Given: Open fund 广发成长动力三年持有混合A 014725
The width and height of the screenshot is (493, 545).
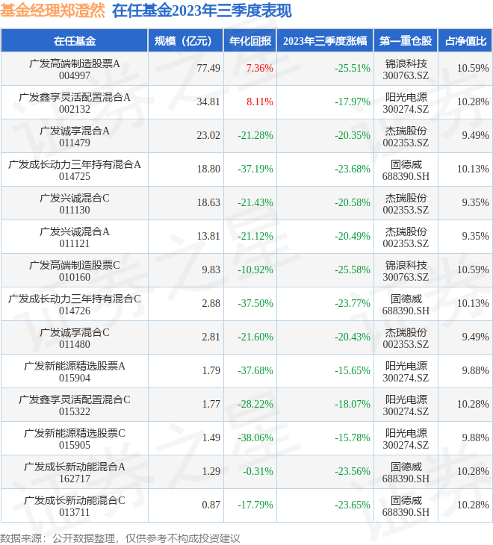Looking at the screenshot, I should click(75, 169).
